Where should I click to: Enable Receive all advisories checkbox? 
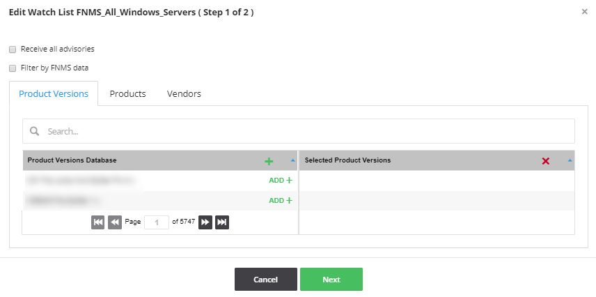tap(13, 49)
